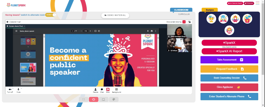
Task: Turn off the camera
Action: click(10, 90)
